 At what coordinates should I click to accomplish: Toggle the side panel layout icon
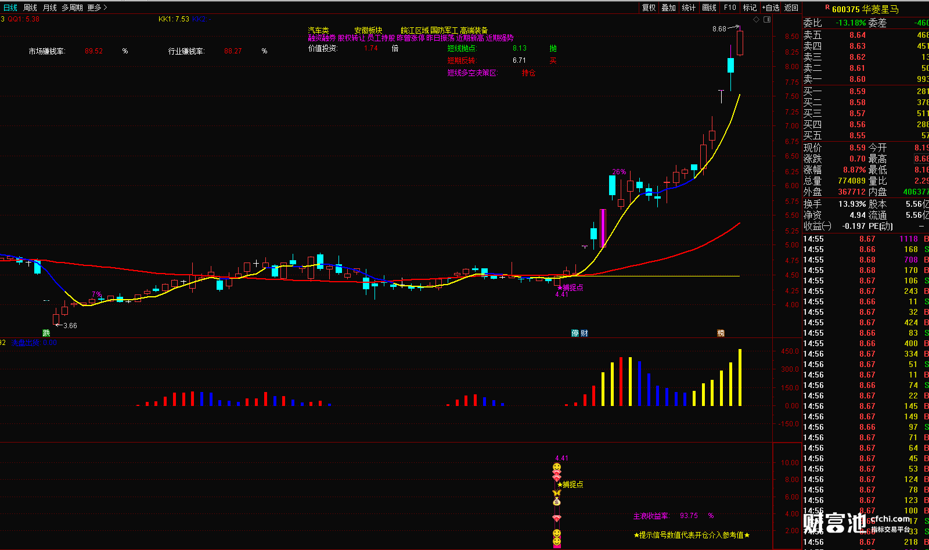point(766,19)
